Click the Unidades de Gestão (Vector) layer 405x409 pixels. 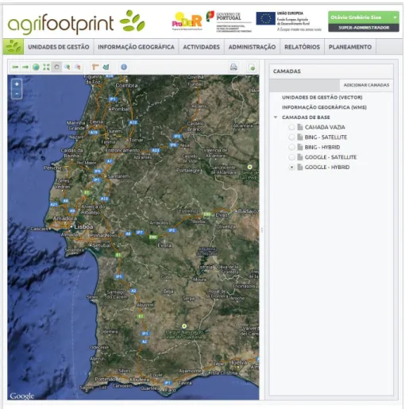322,98
